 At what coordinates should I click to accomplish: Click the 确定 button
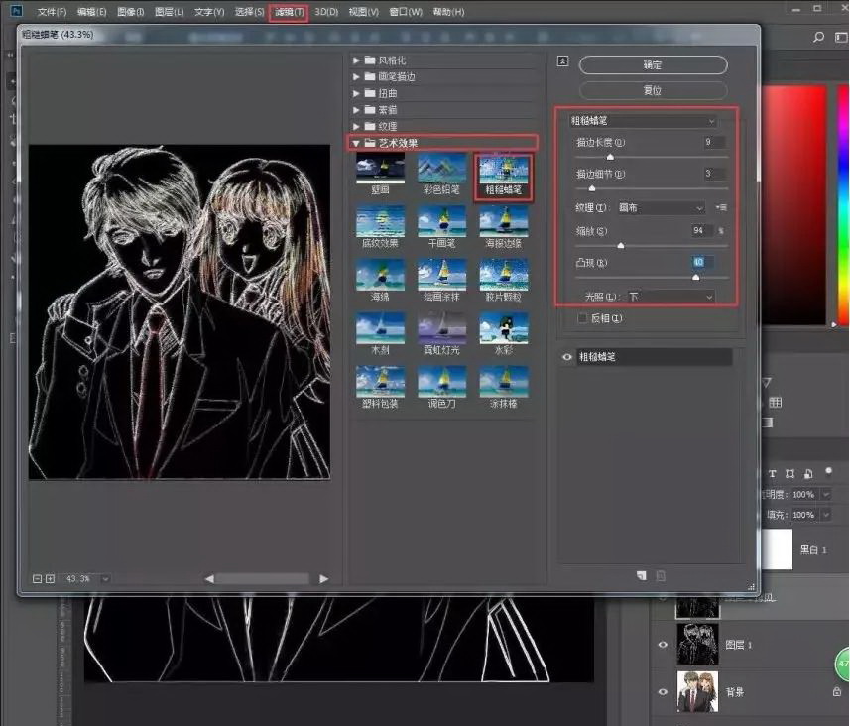[653, 65]
